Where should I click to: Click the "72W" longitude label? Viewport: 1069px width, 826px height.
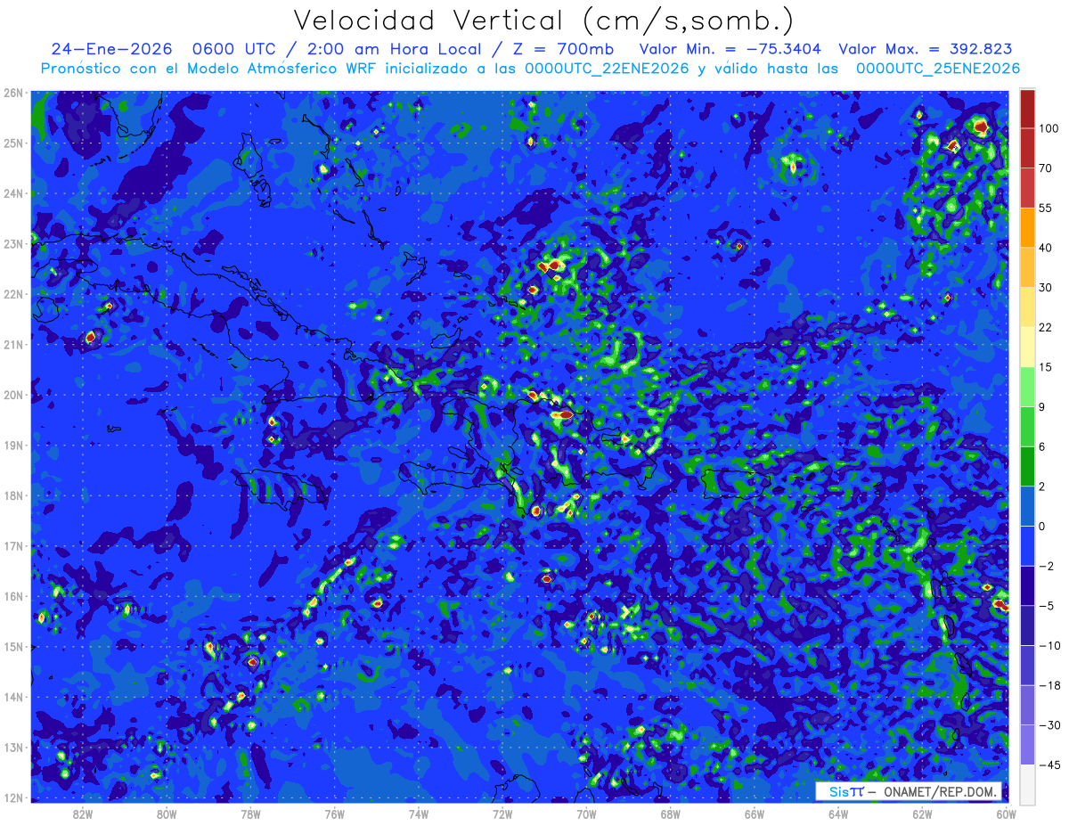tap(502, 814)
